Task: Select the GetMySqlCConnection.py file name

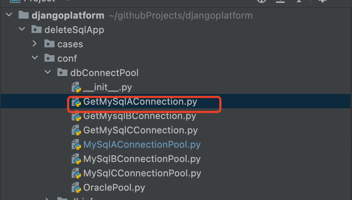Action: [x=140, y=130]
